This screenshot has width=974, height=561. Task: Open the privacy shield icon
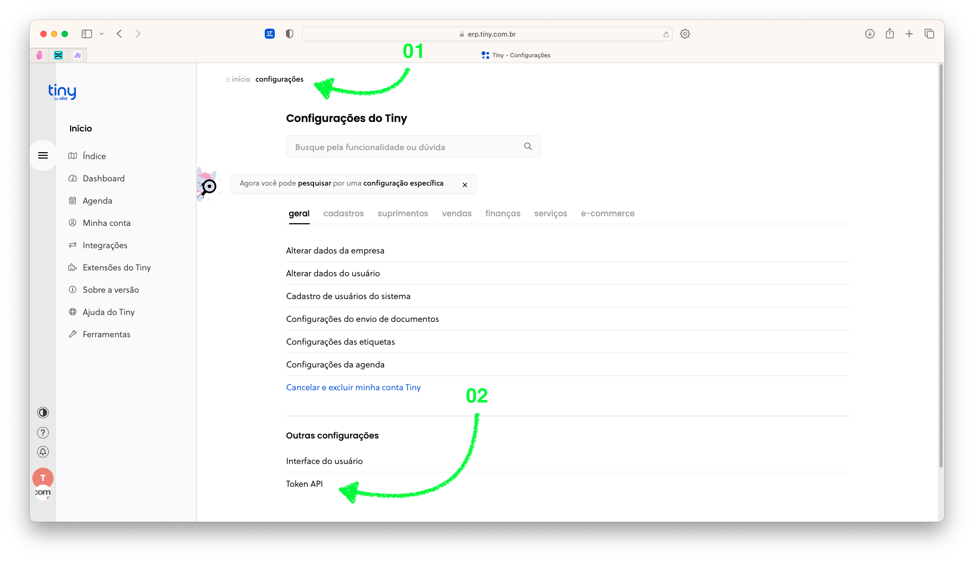pos(289,34)
